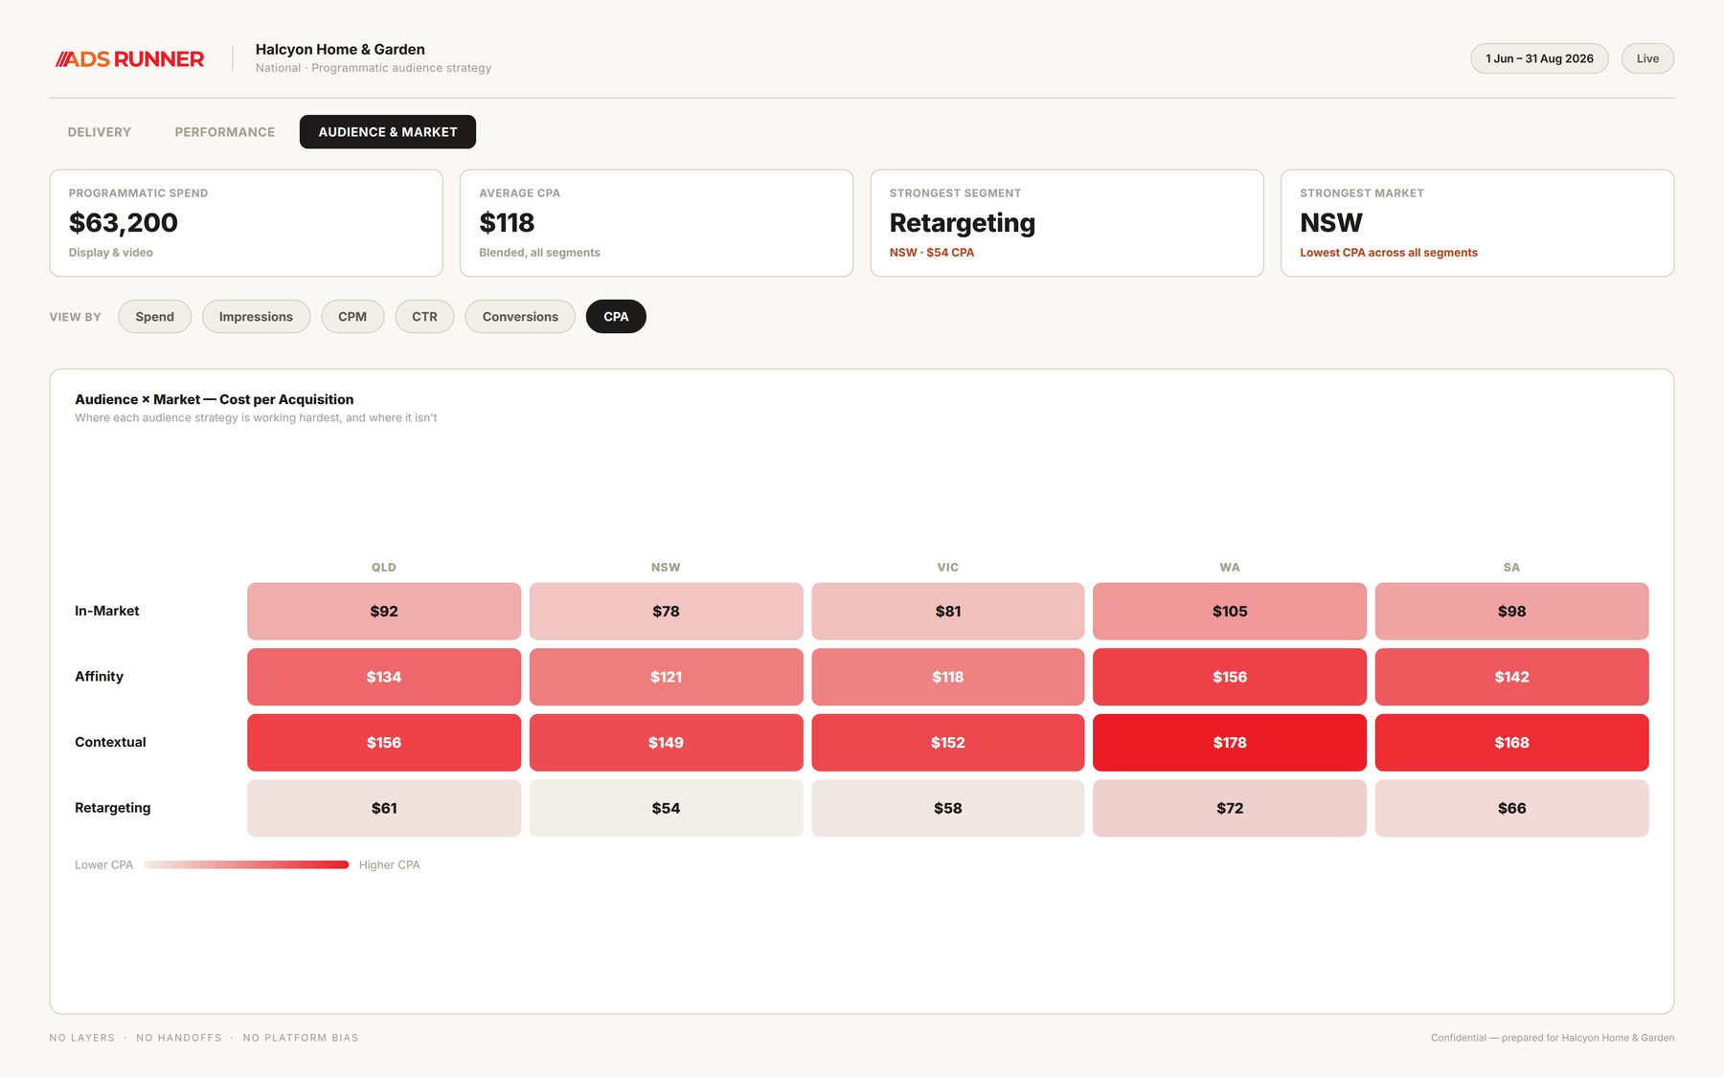Switch view to CTR

click(x=424, y=317)
